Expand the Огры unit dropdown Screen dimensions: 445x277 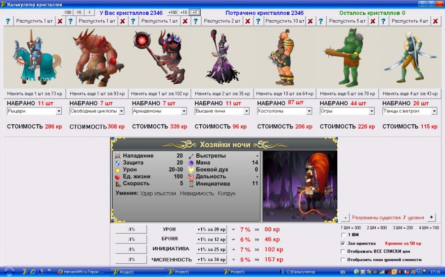coord(371,111)
